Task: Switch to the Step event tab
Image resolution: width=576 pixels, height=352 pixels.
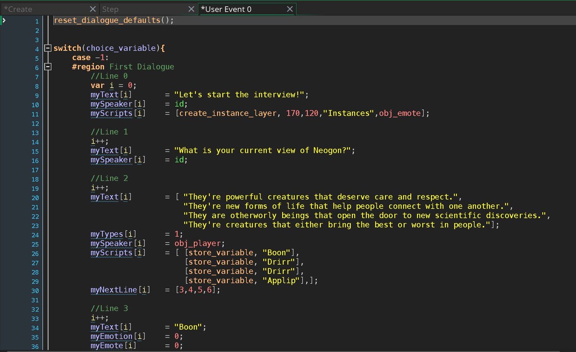Action: (148, 9)
